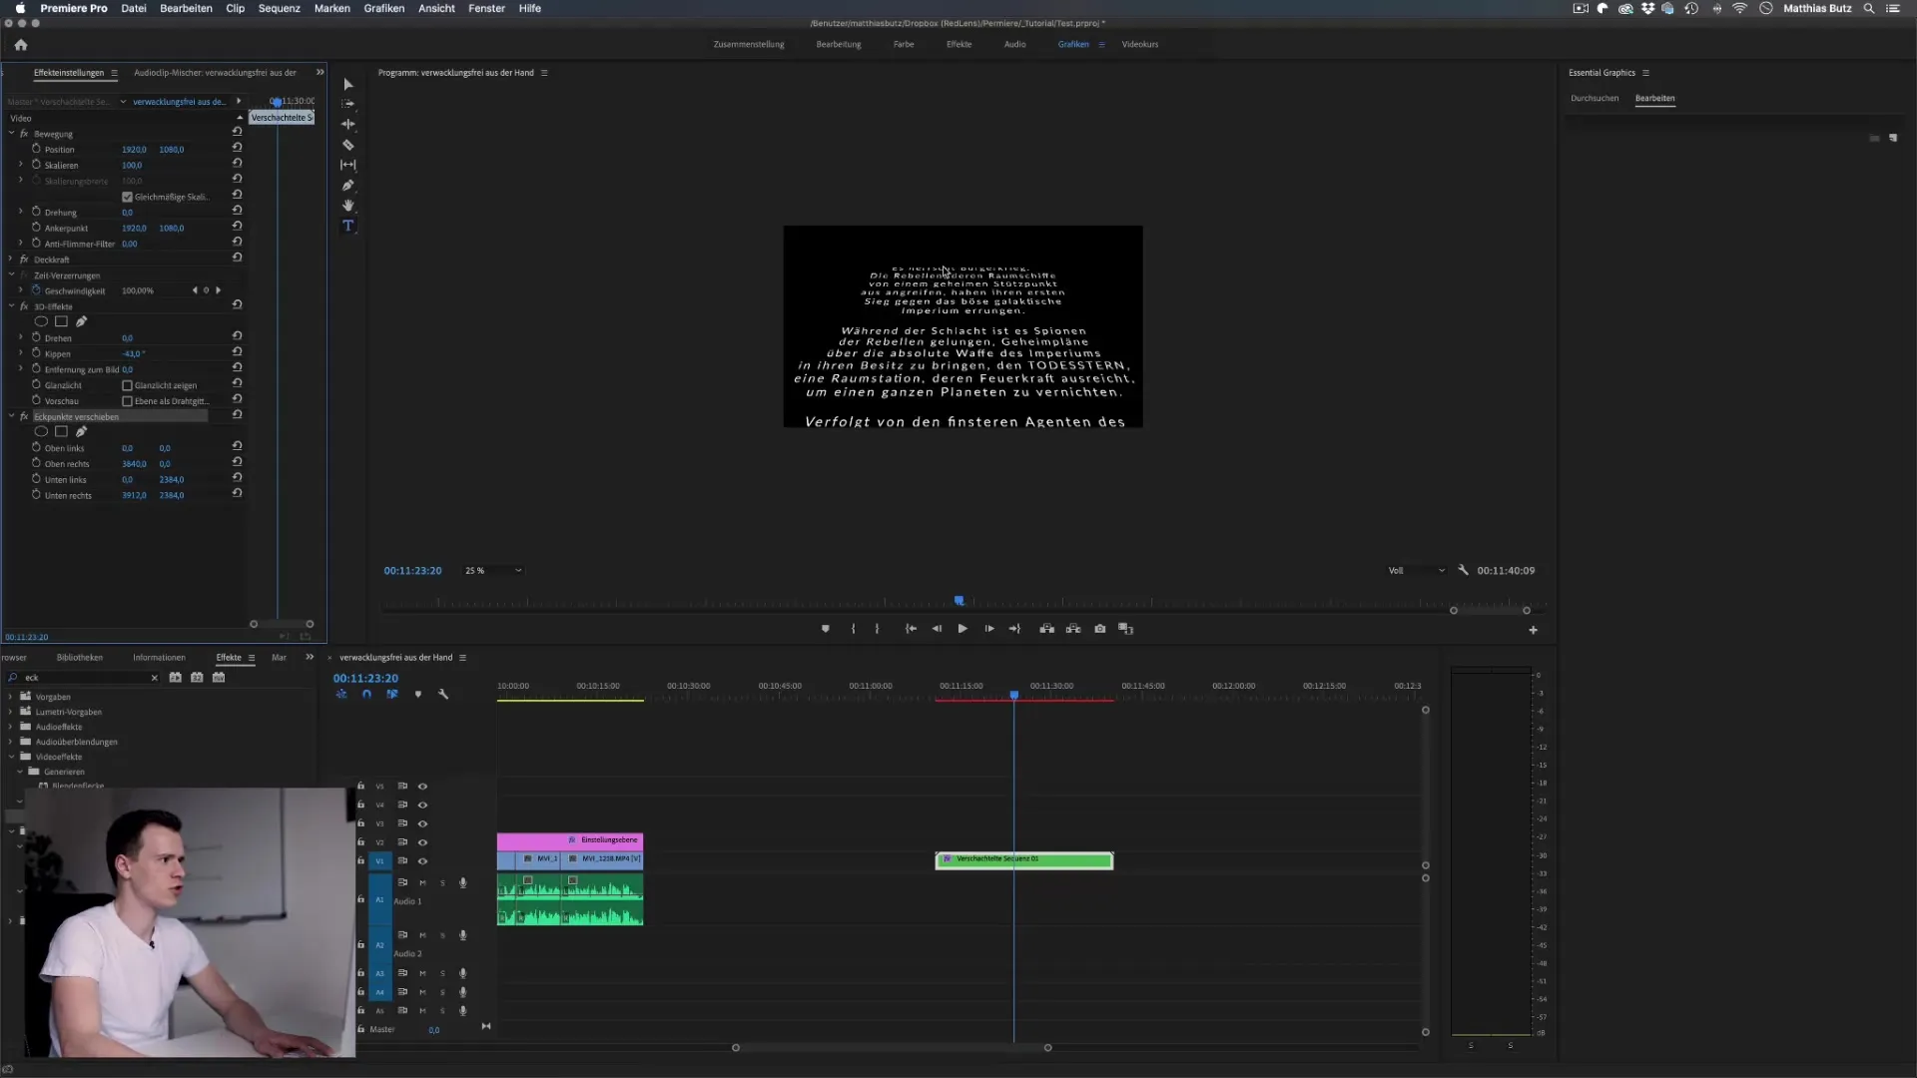Toggle timeline Snap magnet icon
Viewport: 1917px width, 1078px height.
click(x=366, y=694)
